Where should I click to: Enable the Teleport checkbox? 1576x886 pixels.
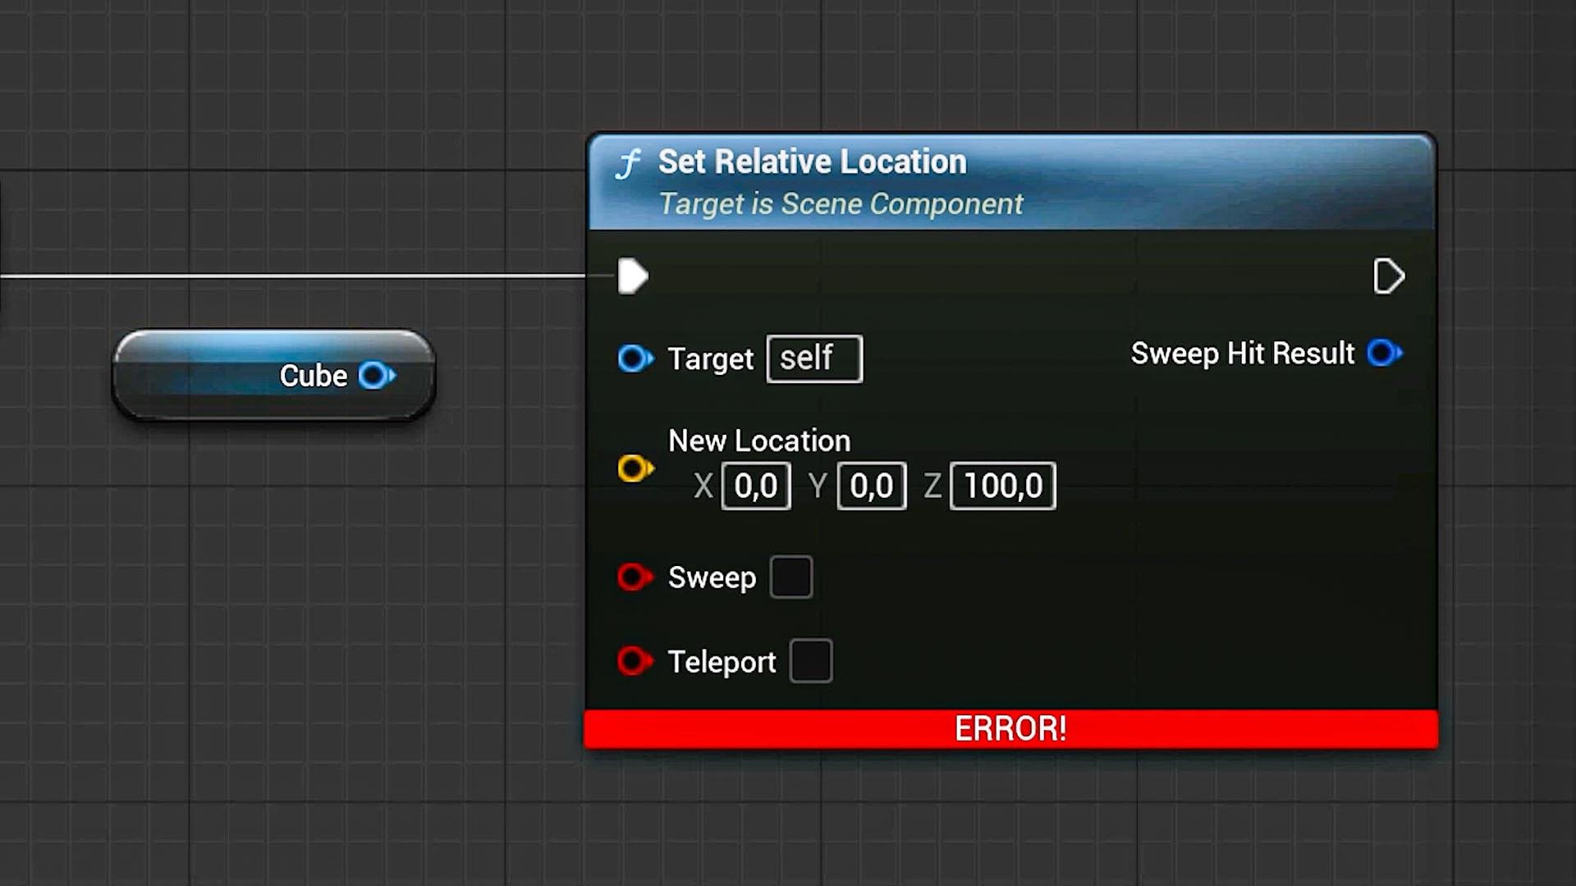point(810,661)
